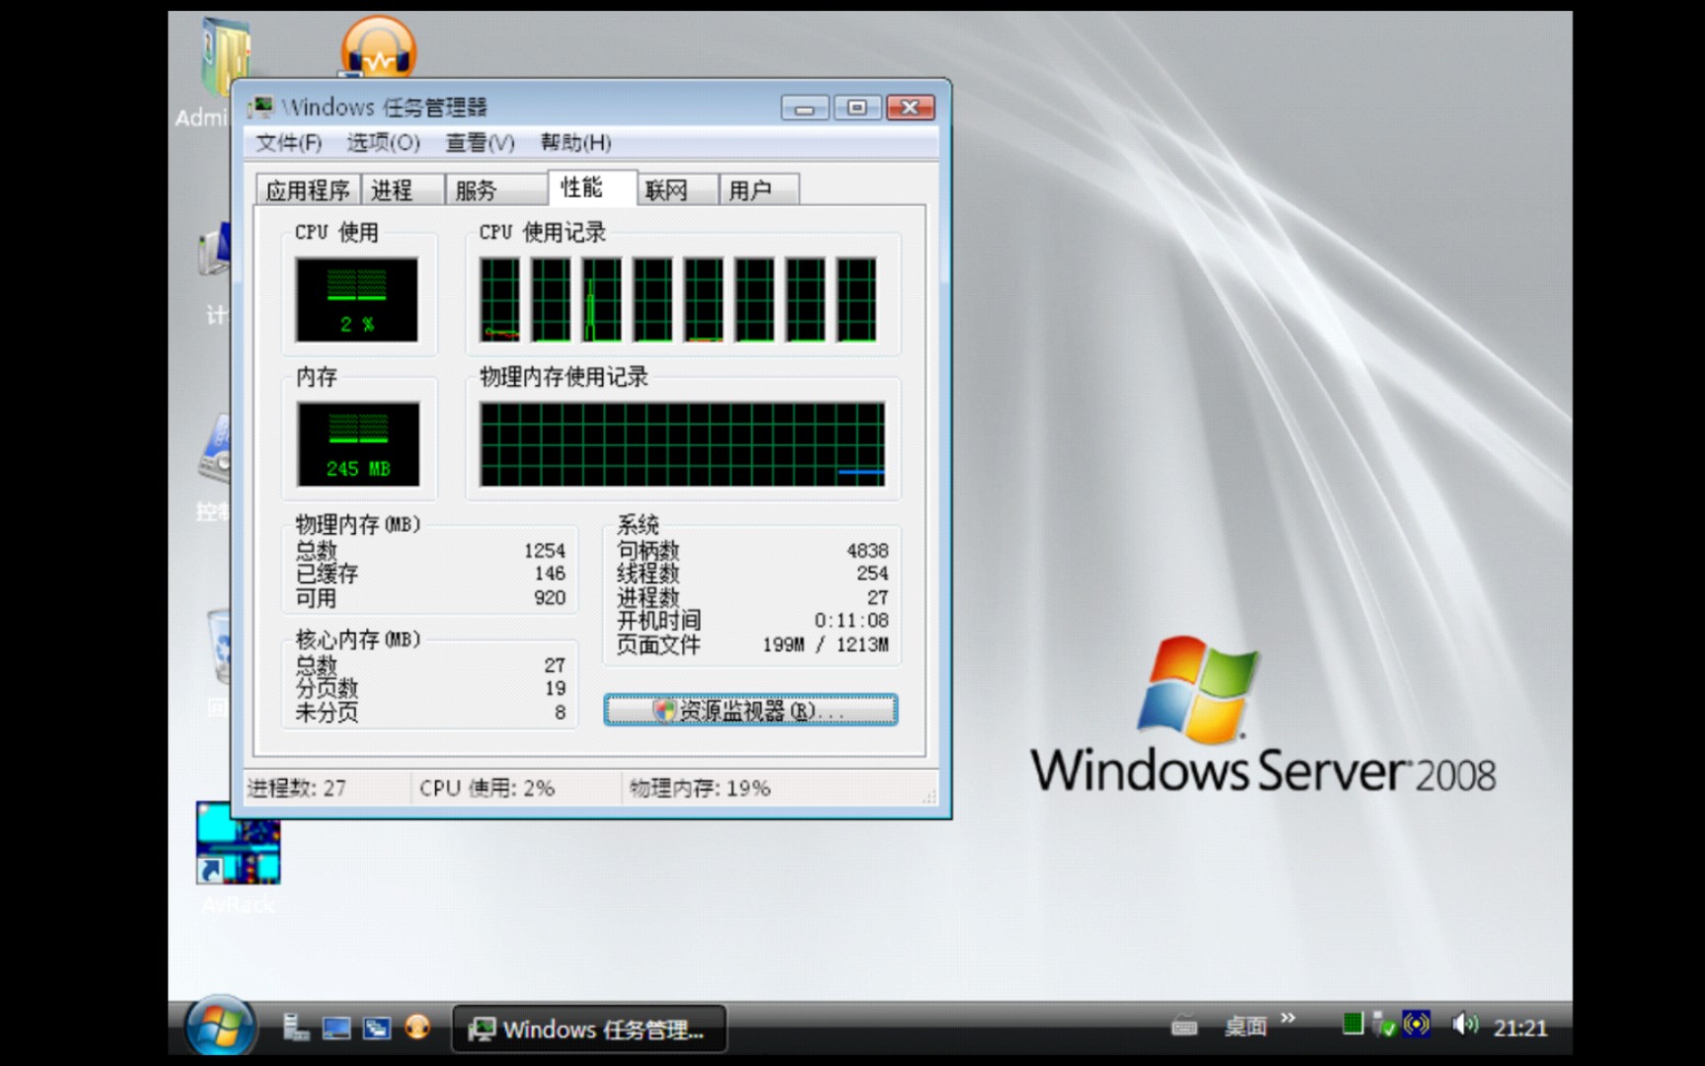The image size is (1705, 1066).
Task: Click the Windows 任务管理 taskbar button
Action: (x=589, y=1029)
